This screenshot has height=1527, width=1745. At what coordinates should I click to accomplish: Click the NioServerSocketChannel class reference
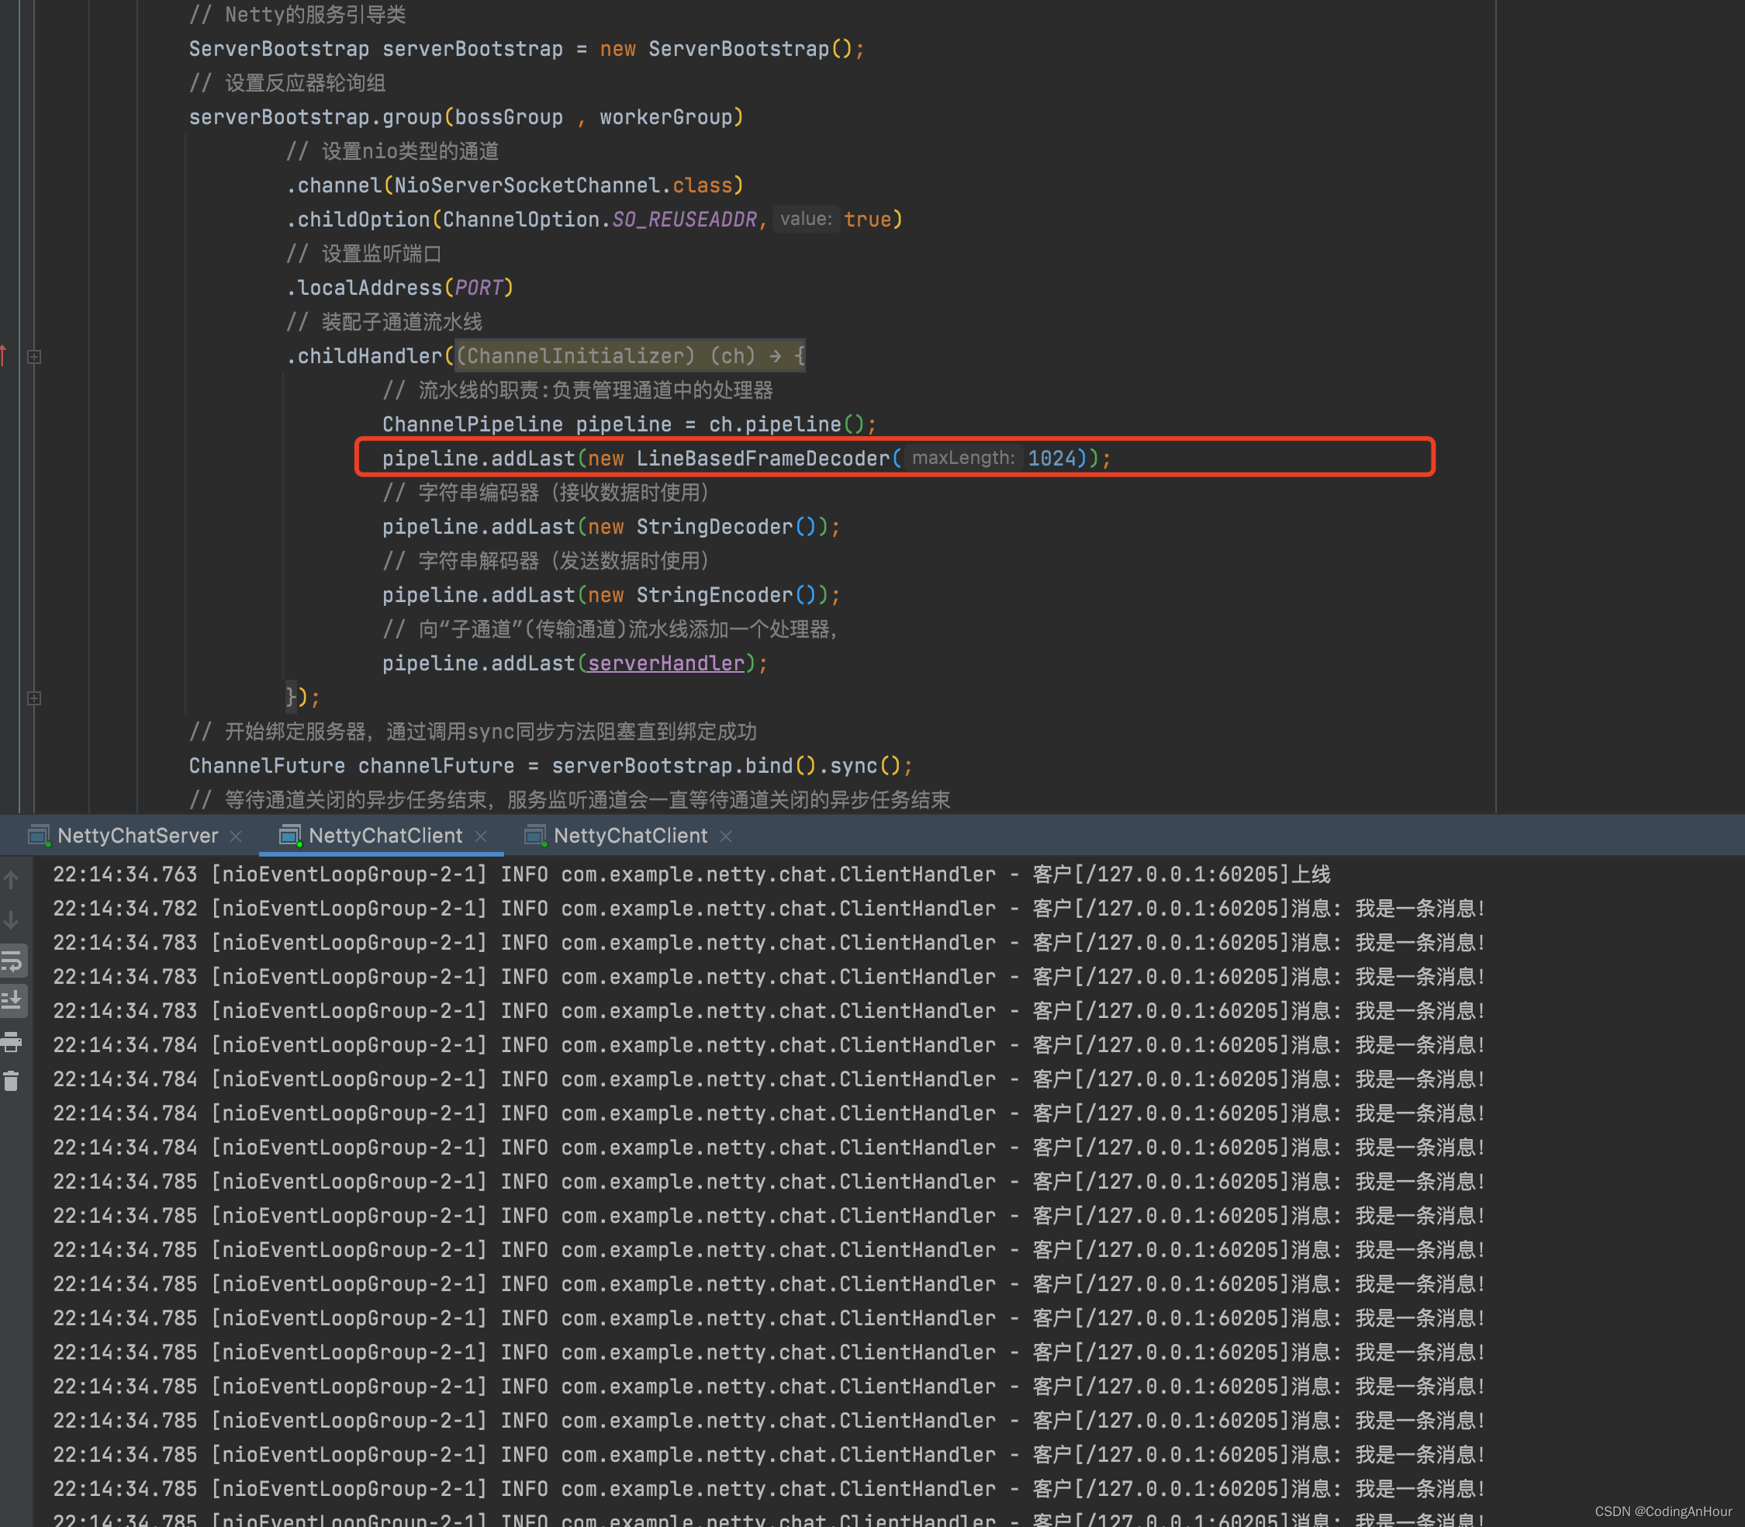coord(527,185)
